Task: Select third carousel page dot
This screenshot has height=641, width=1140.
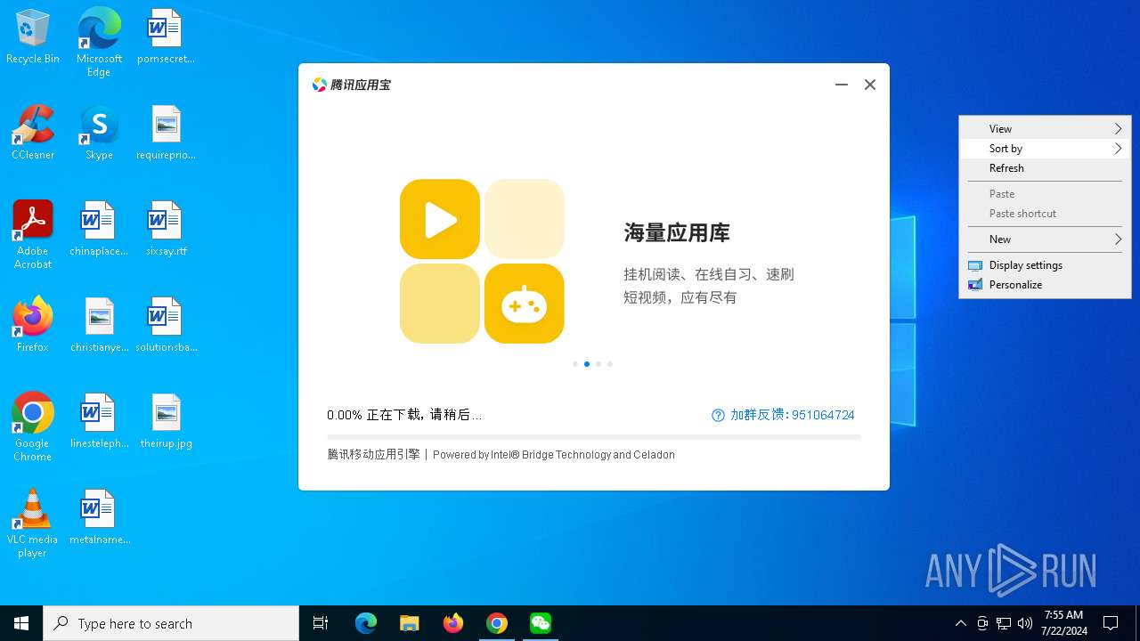Action: click(x=598, y=364)
